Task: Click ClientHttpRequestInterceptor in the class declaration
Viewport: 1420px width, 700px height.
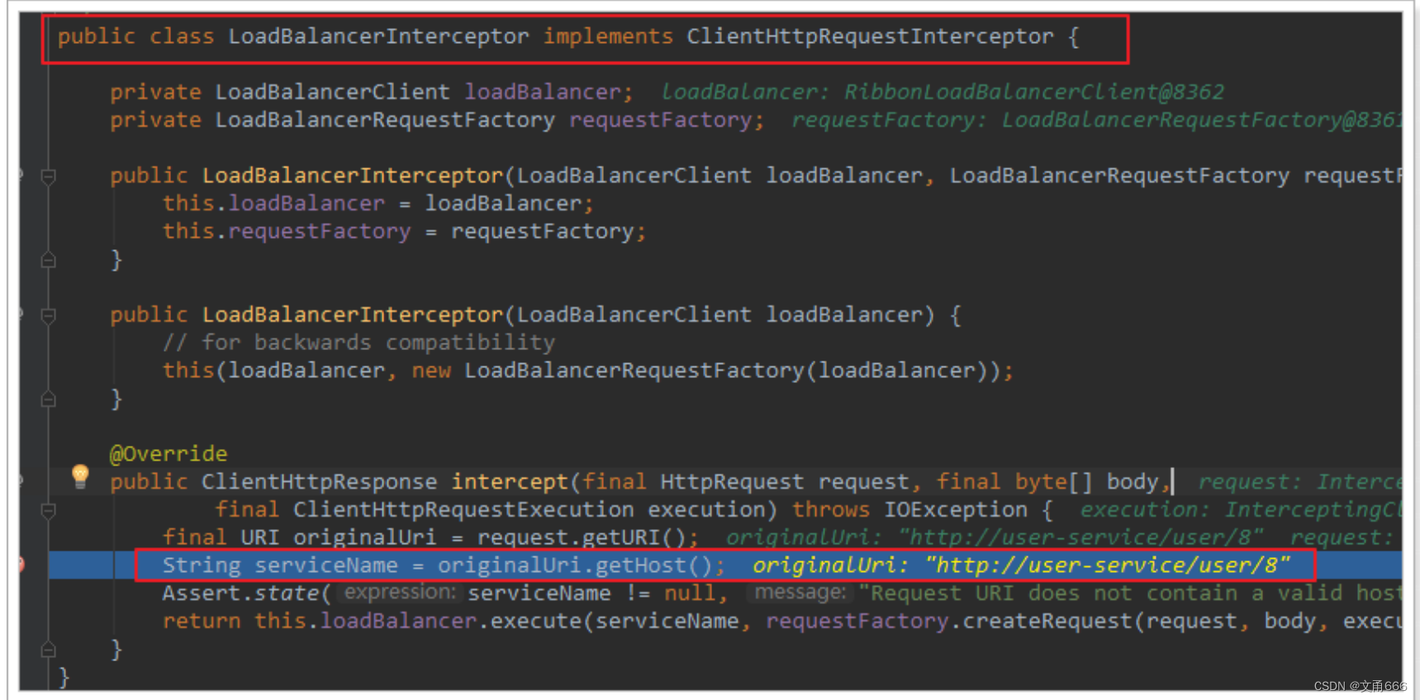Action: (870, 36)
